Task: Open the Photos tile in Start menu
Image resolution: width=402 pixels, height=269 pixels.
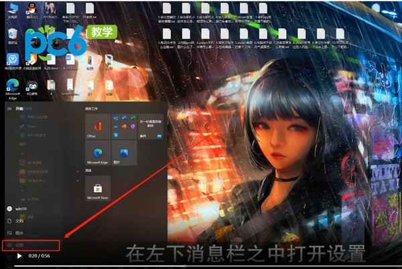Action: point(124,153)
